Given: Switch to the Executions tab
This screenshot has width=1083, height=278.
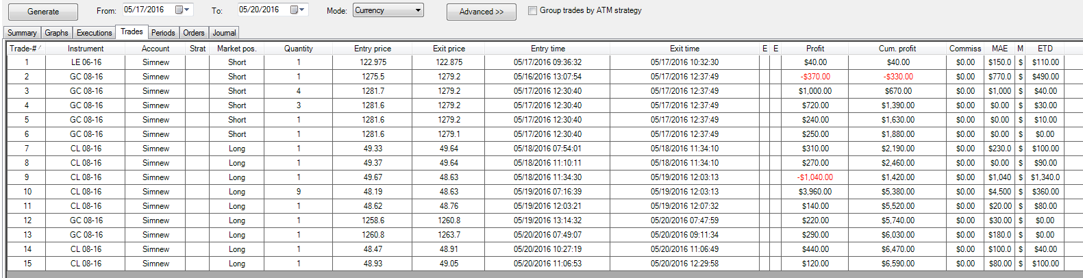Looking at the screenshot, I should (x=94, y=33).
